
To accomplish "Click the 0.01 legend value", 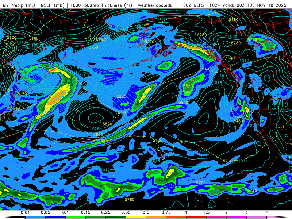I will [x=25, y=212].
